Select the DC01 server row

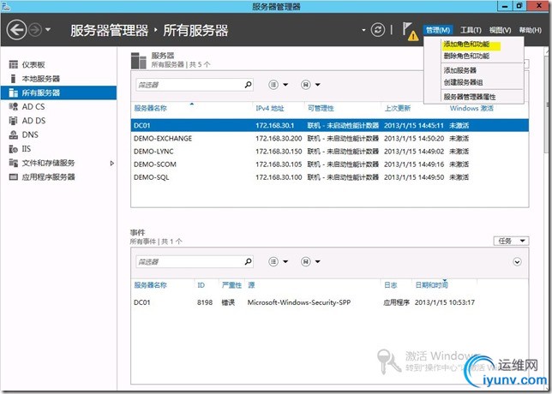click(x=329, y=125)
